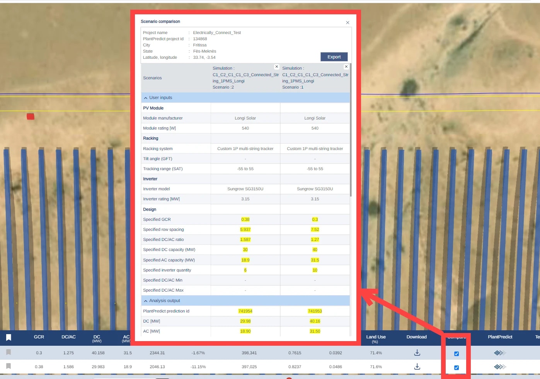Screen dimensions: 540x379
Task: Uncheck Compare for the 0.3 GCR row
Action: [457, 353]
